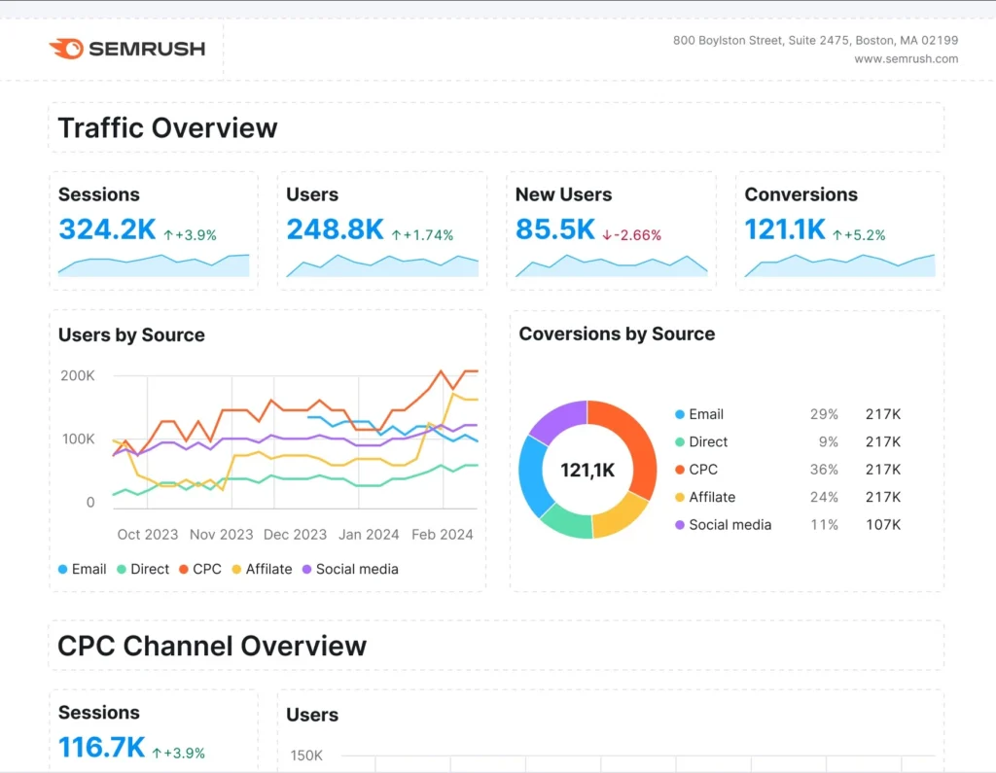Click the 121,1K total inside the donut chart
Screen dimensions: 996x773
pyautogui.click(x=587, y=470)
